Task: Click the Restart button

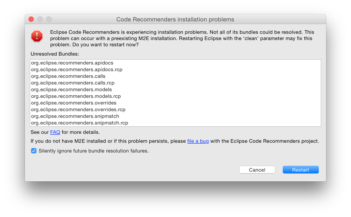Action: tap(301, 170)
